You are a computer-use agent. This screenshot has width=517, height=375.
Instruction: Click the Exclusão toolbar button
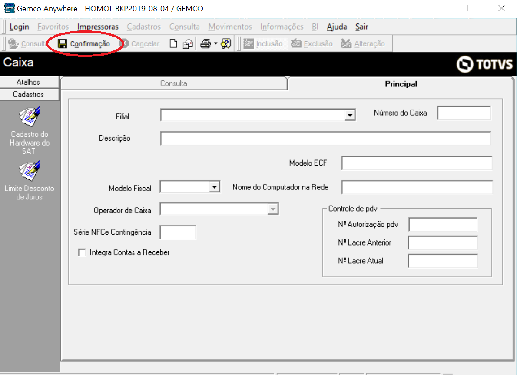[312, 43]
